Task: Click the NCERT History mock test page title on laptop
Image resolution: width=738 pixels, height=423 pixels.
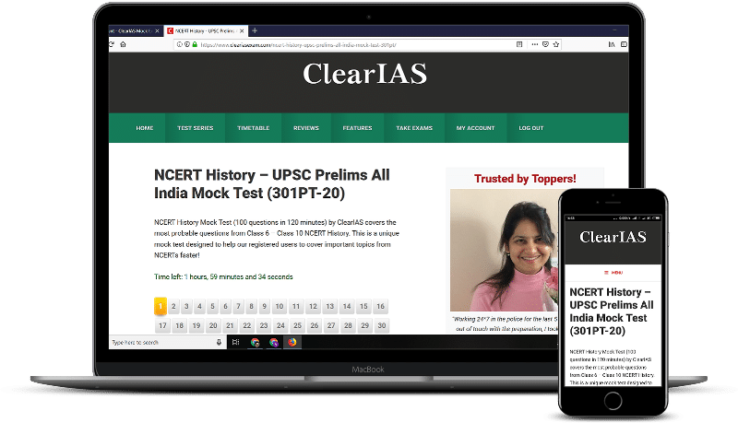Action: point(271,183)
